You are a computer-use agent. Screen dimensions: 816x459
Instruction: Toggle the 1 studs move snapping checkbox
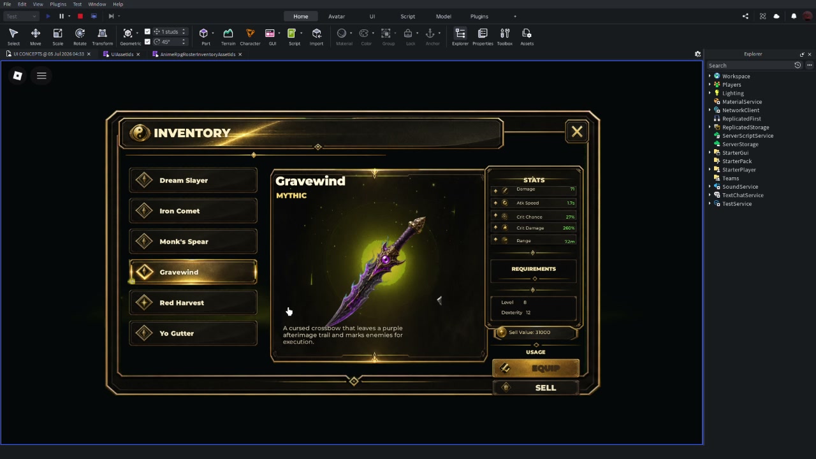148,31
